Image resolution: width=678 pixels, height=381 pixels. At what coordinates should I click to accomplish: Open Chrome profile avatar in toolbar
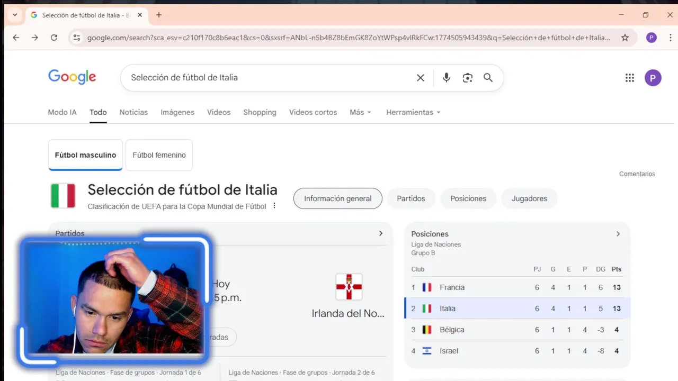point(652,38)
